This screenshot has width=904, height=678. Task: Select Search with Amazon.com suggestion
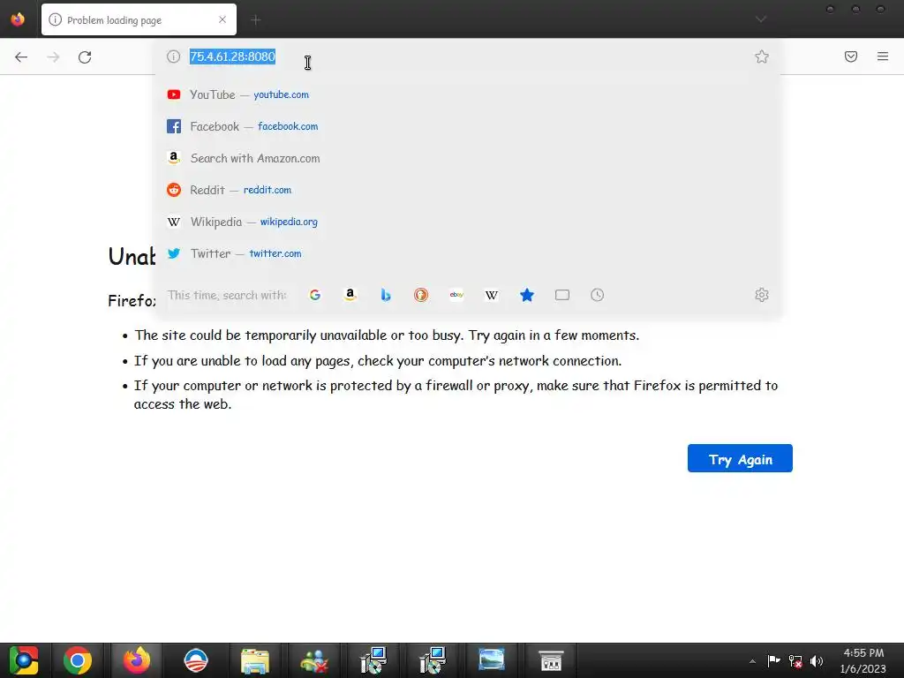click(x=467, y=158)
